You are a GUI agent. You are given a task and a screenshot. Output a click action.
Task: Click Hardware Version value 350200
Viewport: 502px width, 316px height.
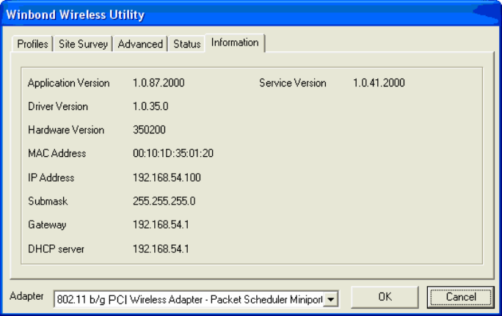coord(149,130)
